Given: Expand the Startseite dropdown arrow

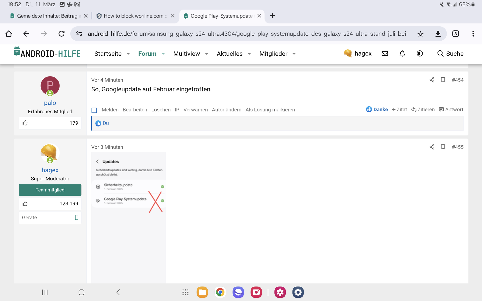Looking at the screenshot, I should click(x=128, y=54).
